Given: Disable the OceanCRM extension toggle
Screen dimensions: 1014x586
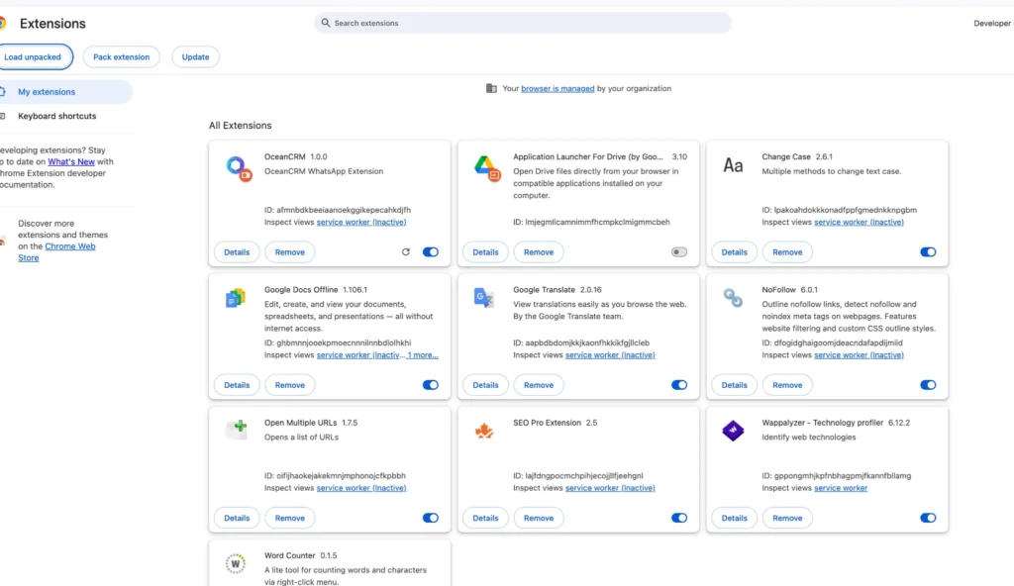Looking at the screenshot, I should tap(430, 251).
